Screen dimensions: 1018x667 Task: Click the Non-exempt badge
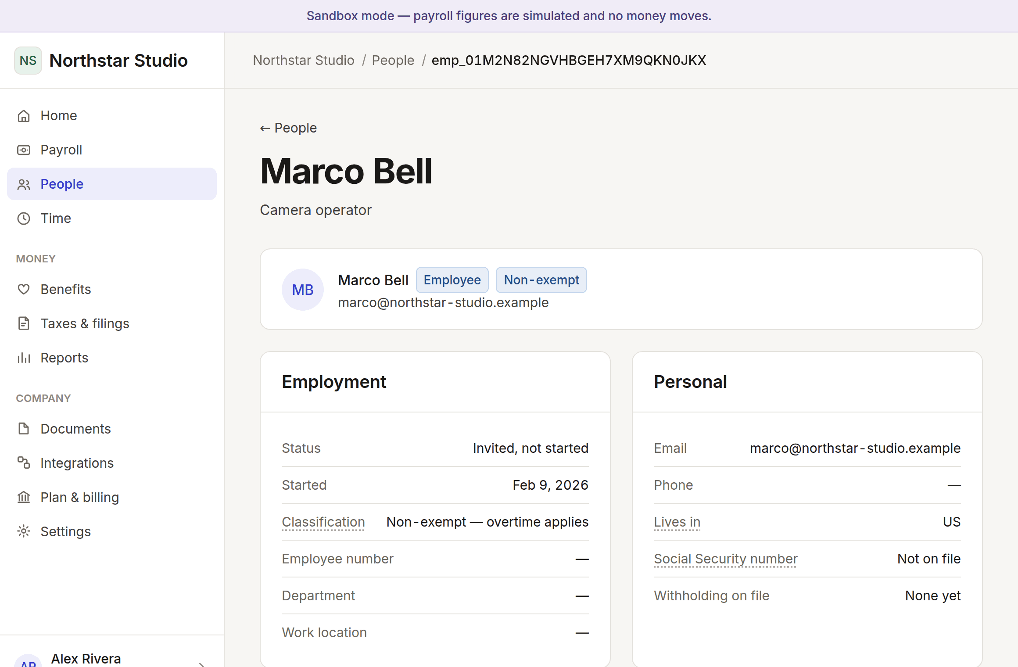coord(541,280)
